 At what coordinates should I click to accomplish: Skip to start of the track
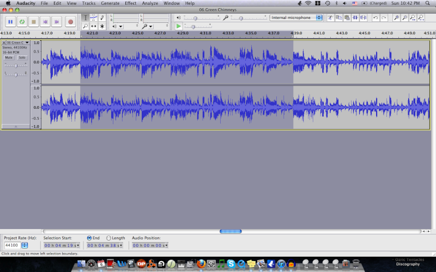tap(45, 22)
